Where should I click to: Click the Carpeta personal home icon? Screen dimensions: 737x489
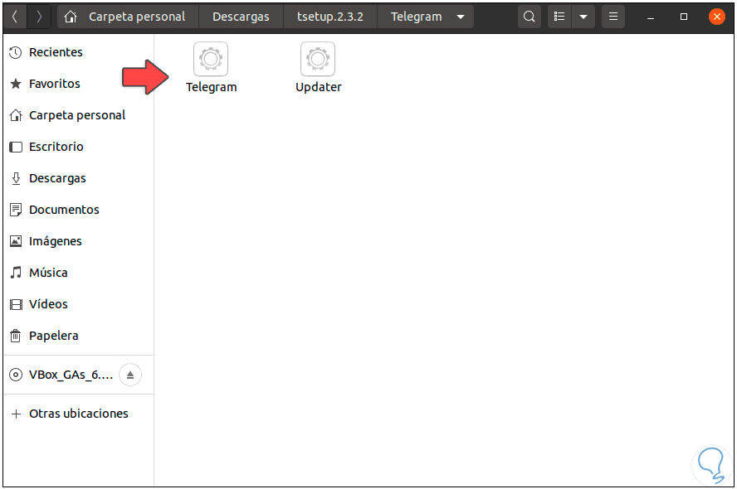click(x=71, y=16)
